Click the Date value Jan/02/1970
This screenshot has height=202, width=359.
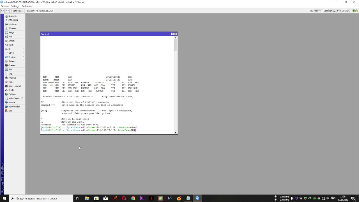334,11
